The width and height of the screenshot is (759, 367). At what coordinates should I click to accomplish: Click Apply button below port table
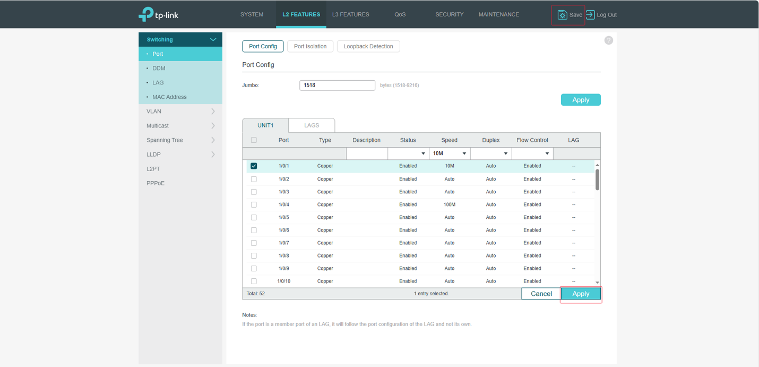click(x=581, y=294)
